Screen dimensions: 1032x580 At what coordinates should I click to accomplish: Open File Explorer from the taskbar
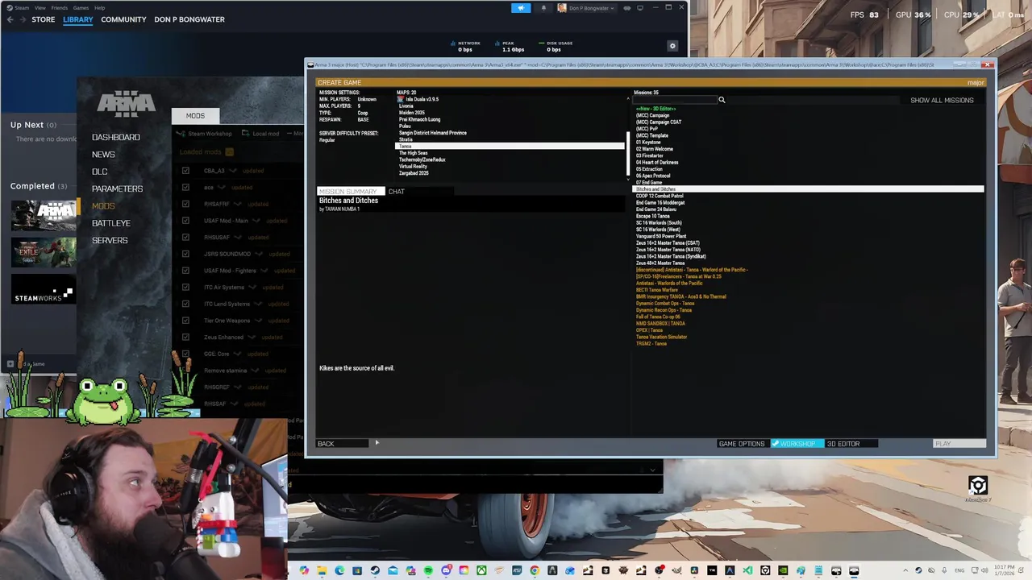click(322, 570)
